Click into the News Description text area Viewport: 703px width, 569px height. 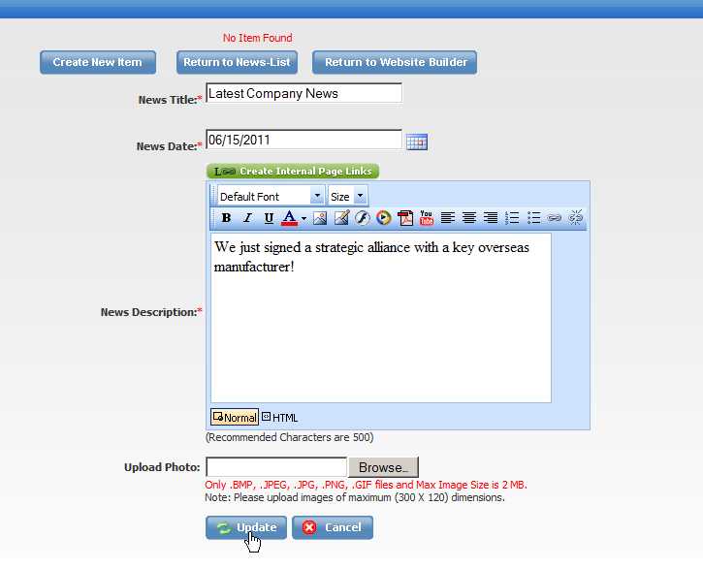click(x=381, y=318)
